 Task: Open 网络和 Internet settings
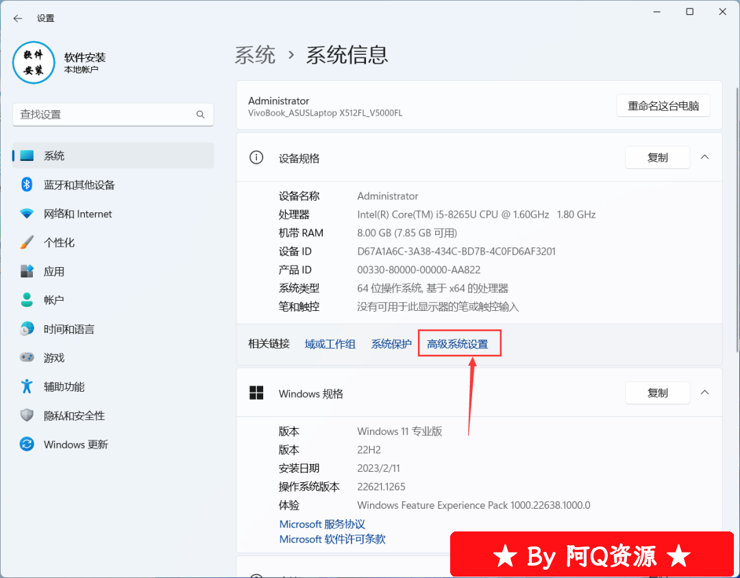click(x=113, y=214)
